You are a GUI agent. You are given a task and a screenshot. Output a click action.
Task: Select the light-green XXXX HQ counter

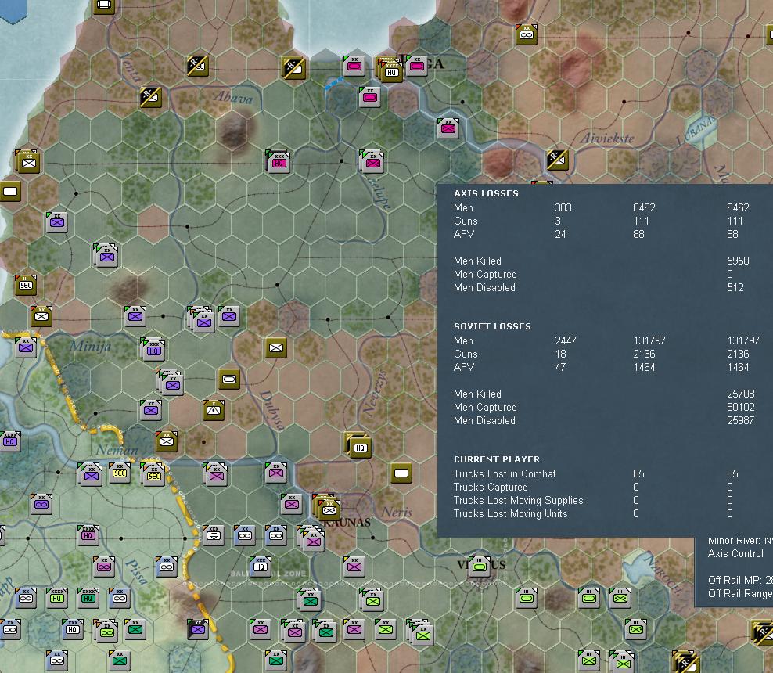(x=56, y=598)
